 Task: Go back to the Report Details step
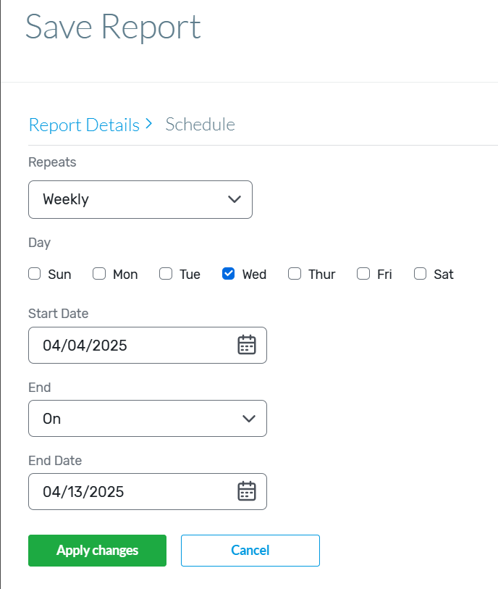pyautogui.click(x=84, y=125)
